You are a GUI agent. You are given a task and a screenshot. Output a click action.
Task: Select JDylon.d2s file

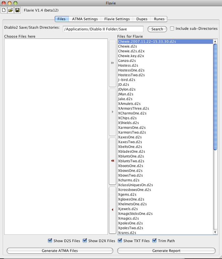click(165, 90)
